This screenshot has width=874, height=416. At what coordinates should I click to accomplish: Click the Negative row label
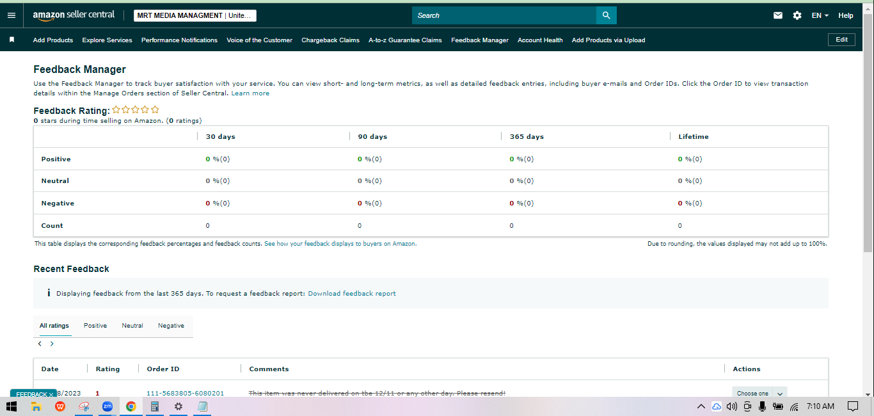[58, 204]
